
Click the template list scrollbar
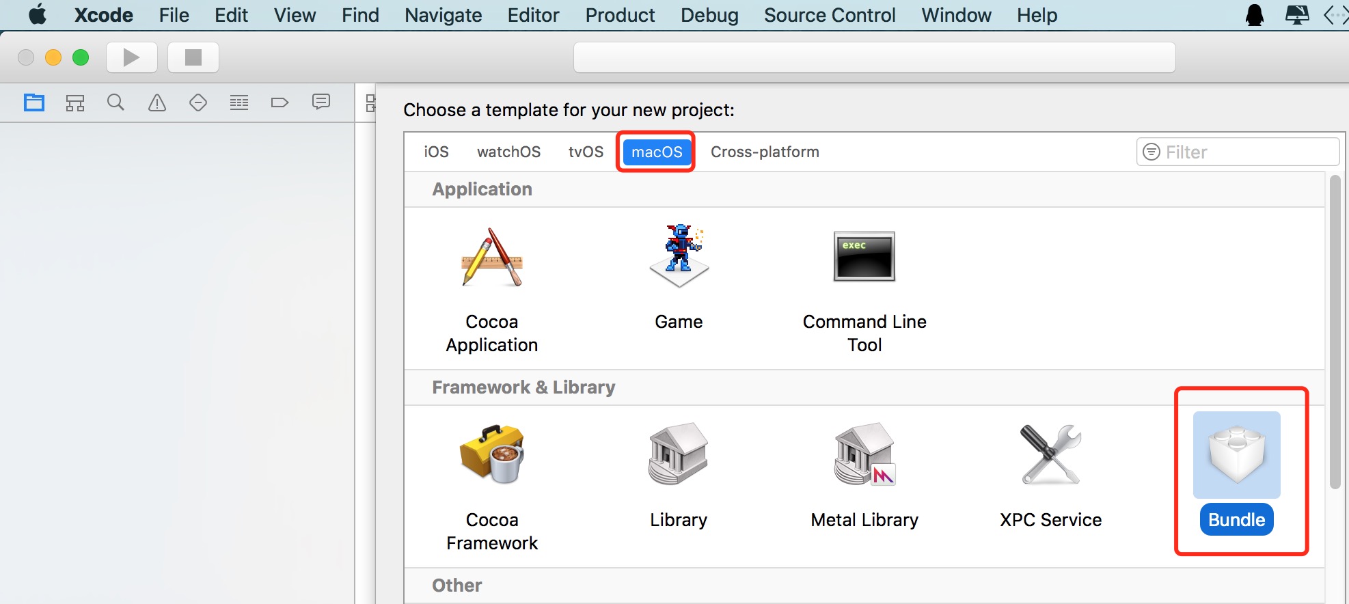[x=1335, y=331]
